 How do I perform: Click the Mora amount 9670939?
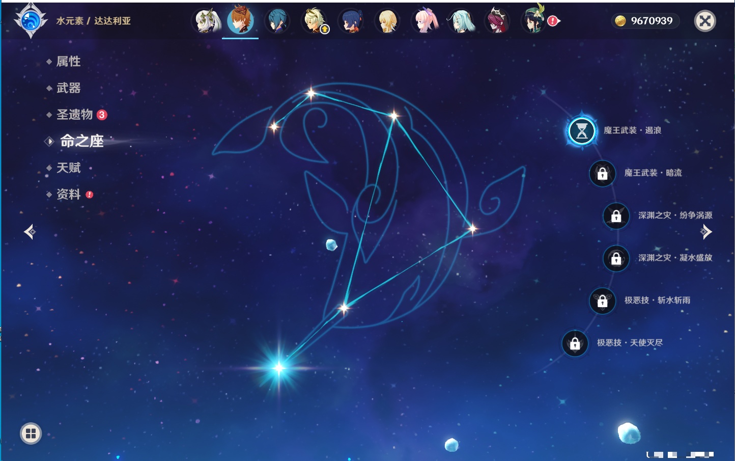[x=652, y=21]
